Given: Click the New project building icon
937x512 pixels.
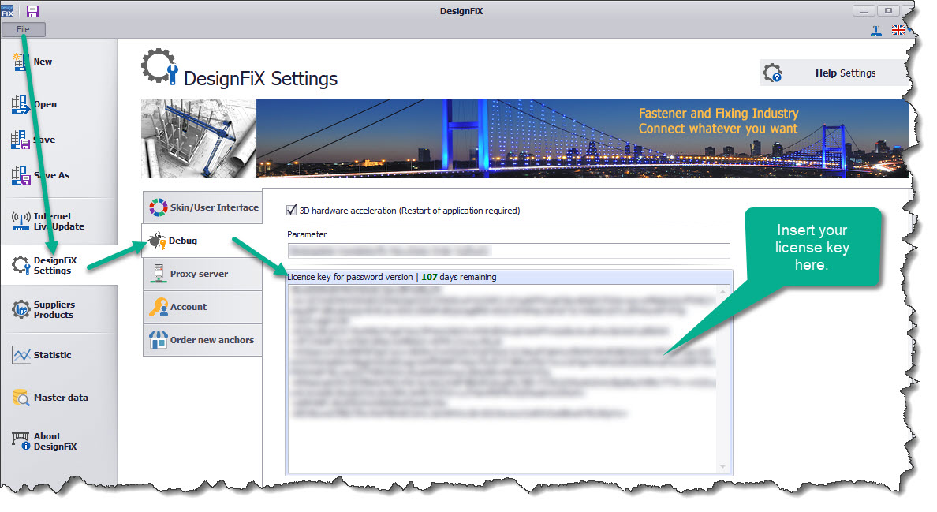Looking at the screenshot, I should (x=21, y=62).
